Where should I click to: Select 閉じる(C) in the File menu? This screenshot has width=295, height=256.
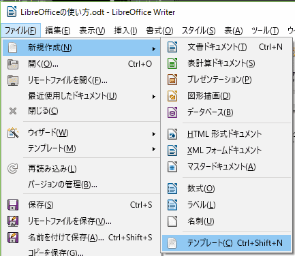tap(82, 111)
